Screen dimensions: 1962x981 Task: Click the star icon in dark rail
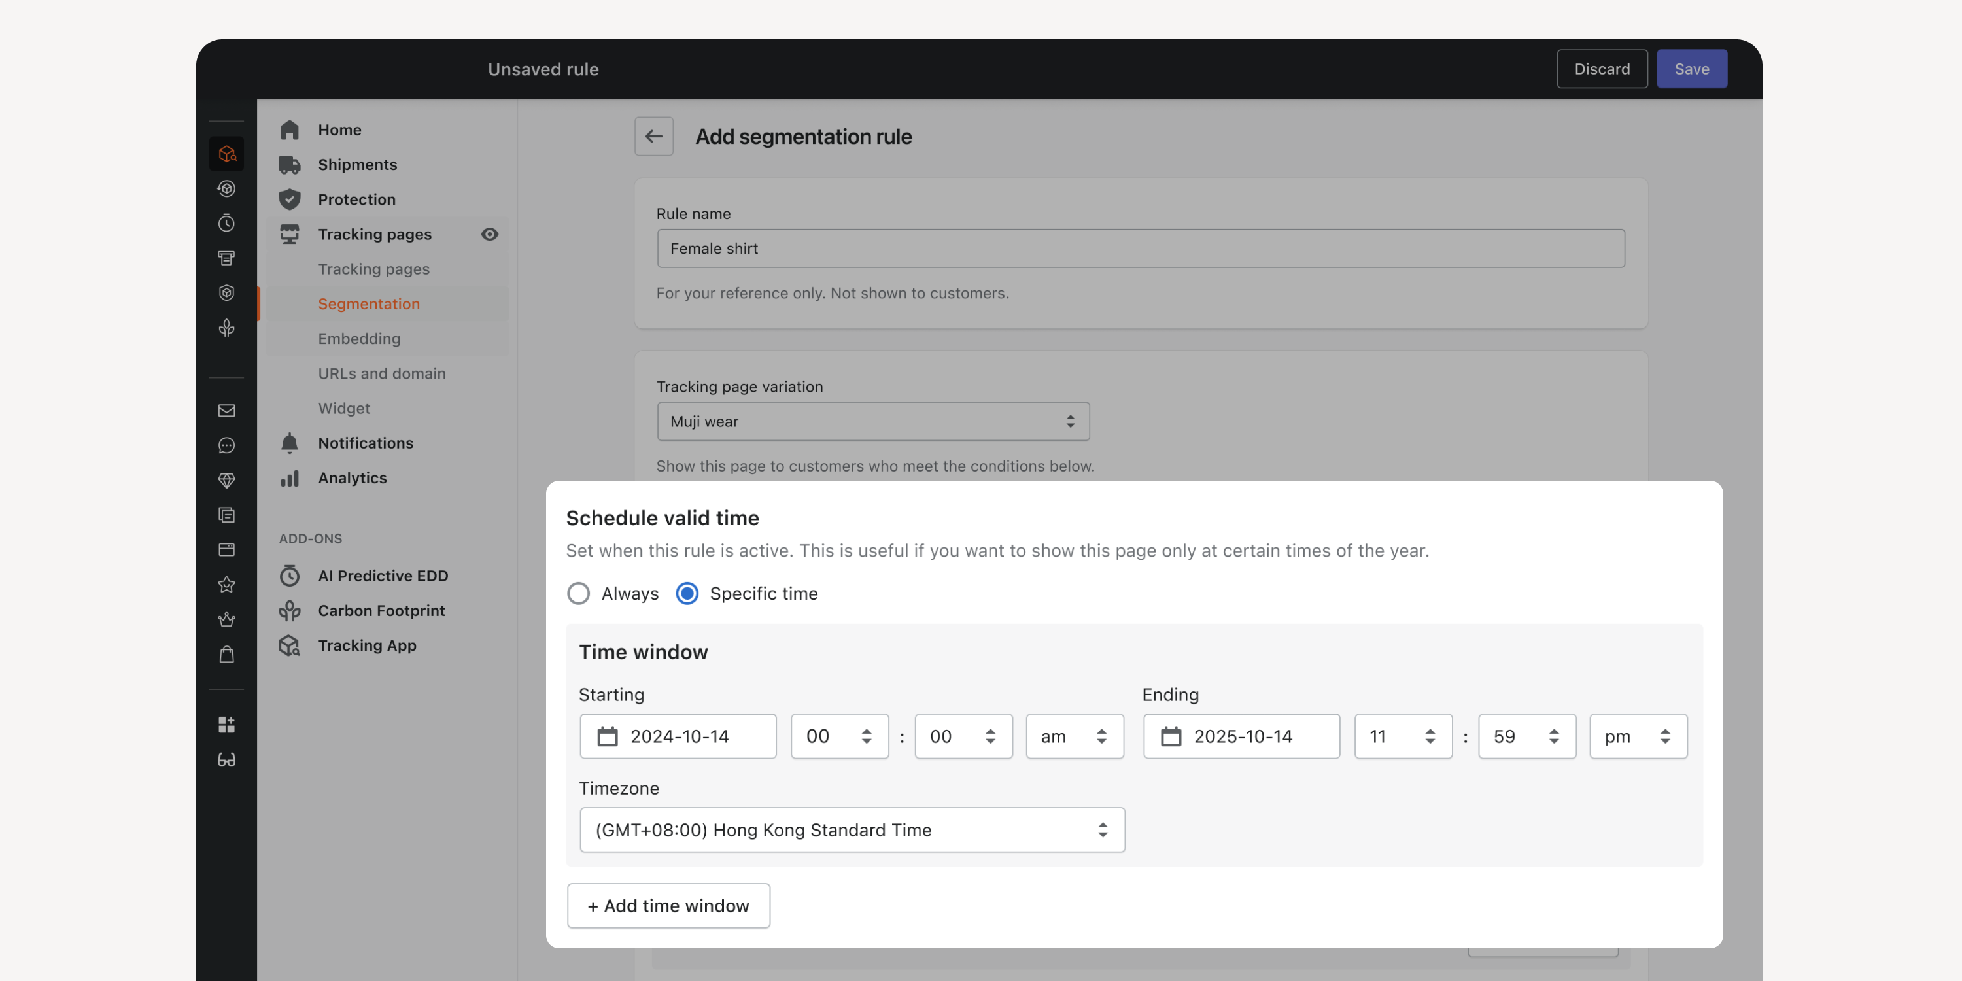(226, 585)
